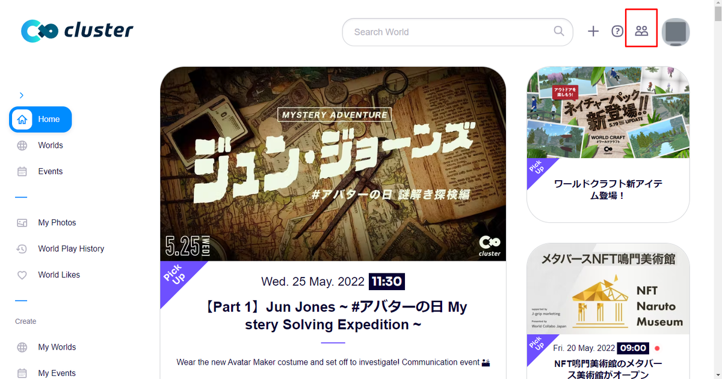Screen dimensions: 722x379
Task: Click the magnifier search icon
Action: coord(559,31)
